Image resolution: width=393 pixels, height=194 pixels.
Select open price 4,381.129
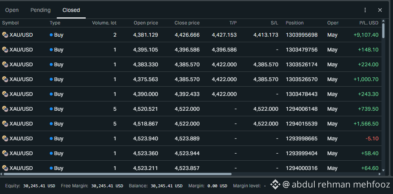145,35
